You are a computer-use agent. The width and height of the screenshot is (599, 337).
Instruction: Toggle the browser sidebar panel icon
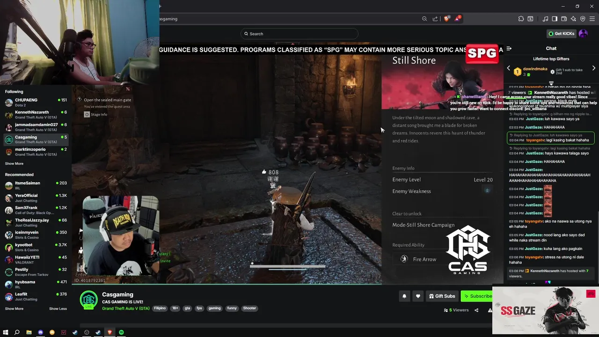[555, 19]
